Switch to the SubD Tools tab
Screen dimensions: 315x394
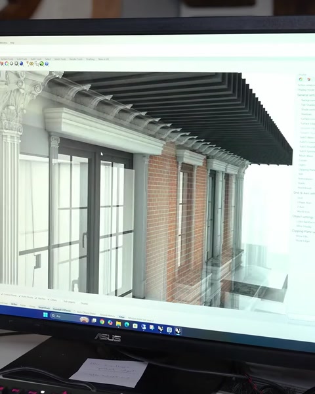pyautogui.click(x=36, y=59)
